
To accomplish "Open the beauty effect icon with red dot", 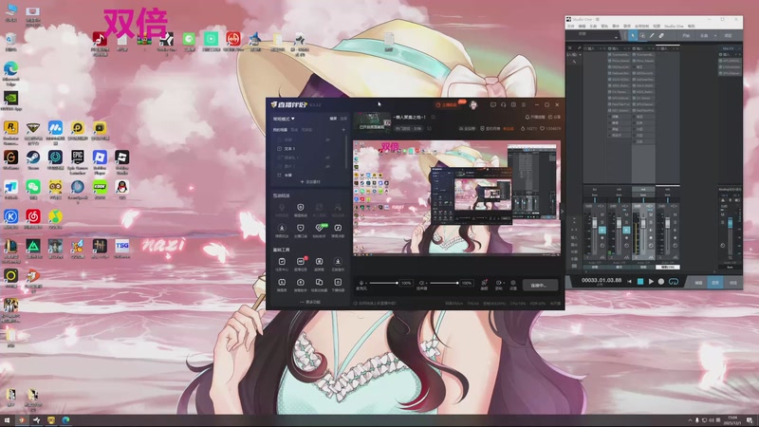I will [484, 283].
